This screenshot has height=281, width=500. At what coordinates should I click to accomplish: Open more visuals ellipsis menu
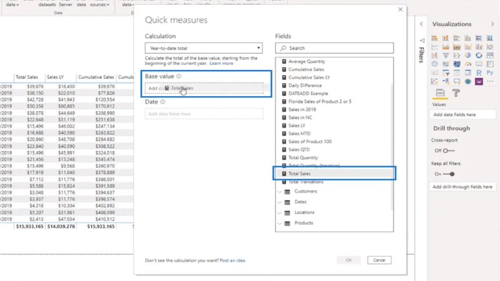tap(490, 81)
